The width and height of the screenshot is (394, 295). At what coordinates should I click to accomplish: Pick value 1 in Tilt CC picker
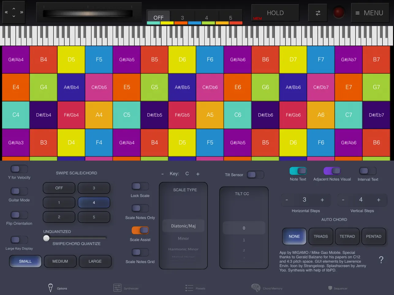(x=244, y=240)
